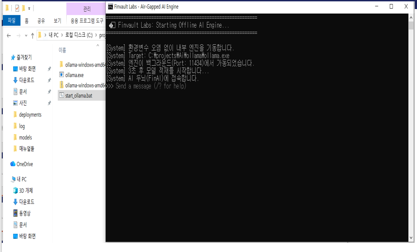The image size is (417, 252).
Task: Click the zip archive file icon
Action: point(61,85)
